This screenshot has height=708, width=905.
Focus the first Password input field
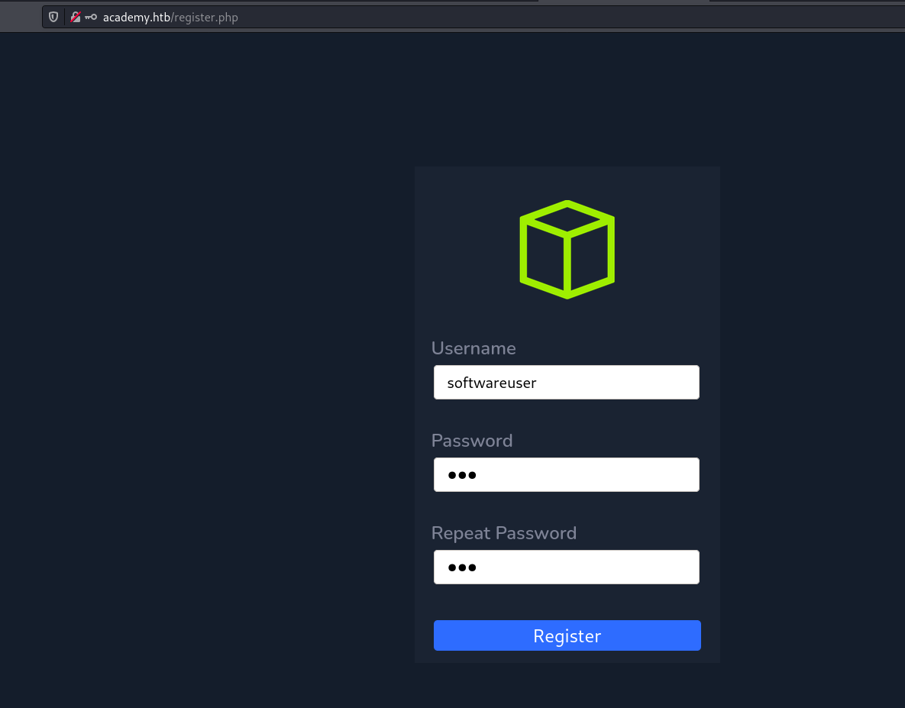pyautogui.click(x=596, y=475)
